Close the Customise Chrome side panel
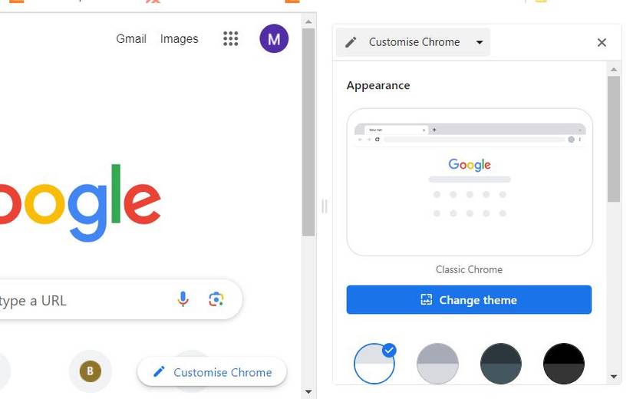The width and height of the screenshot is (633, 399). pyautogui.click(x=602, y=42)
